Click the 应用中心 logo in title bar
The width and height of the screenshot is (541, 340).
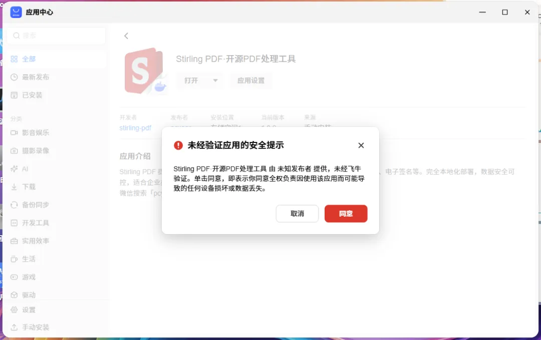tap(16, 12)
